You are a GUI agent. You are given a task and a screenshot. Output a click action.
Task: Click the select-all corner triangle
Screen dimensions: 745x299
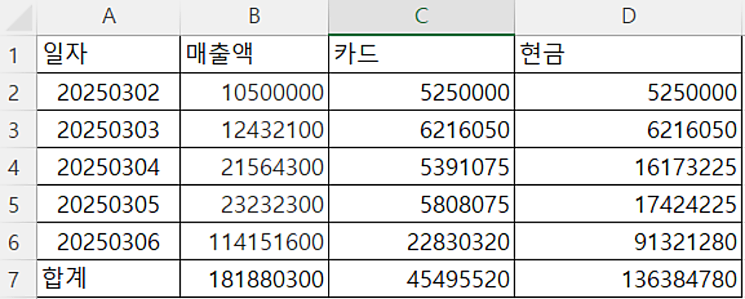coord(19,18)
